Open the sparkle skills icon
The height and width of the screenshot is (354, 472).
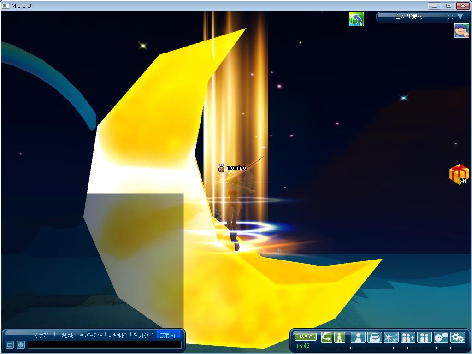(391, 337)
